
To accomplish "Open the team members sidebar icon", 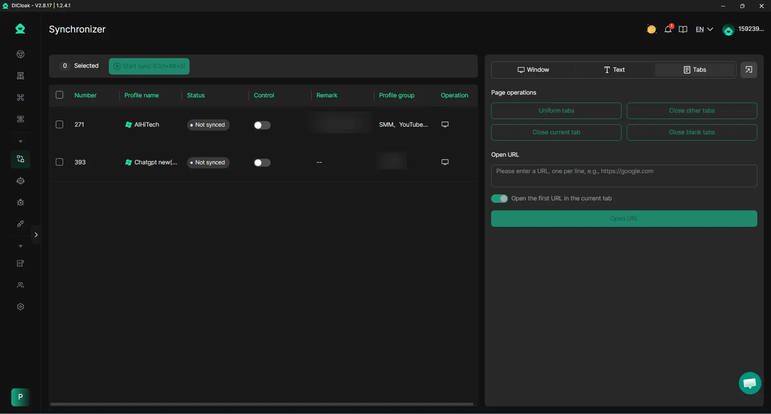I will [x=20, y=285].
